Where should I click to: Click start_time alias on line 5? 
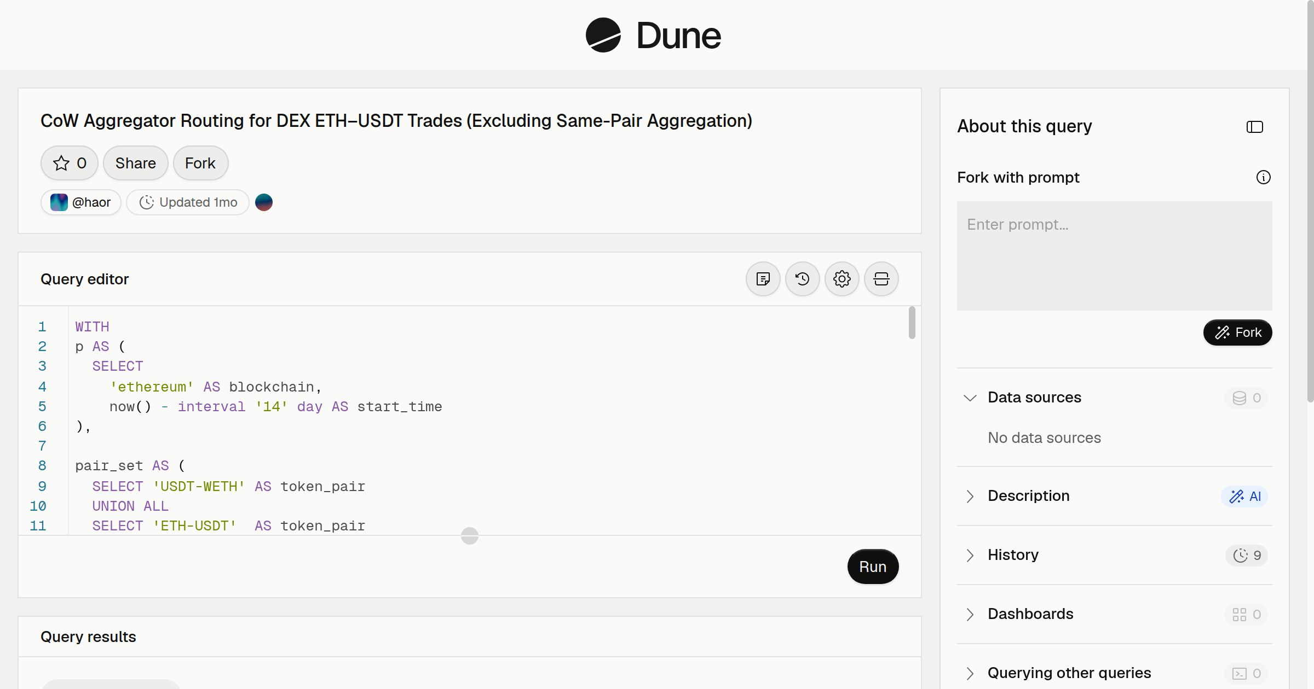400,406
